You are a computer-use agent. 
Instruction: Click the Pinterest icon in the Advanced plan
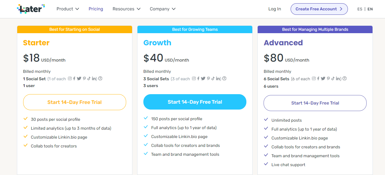[328, 78]
